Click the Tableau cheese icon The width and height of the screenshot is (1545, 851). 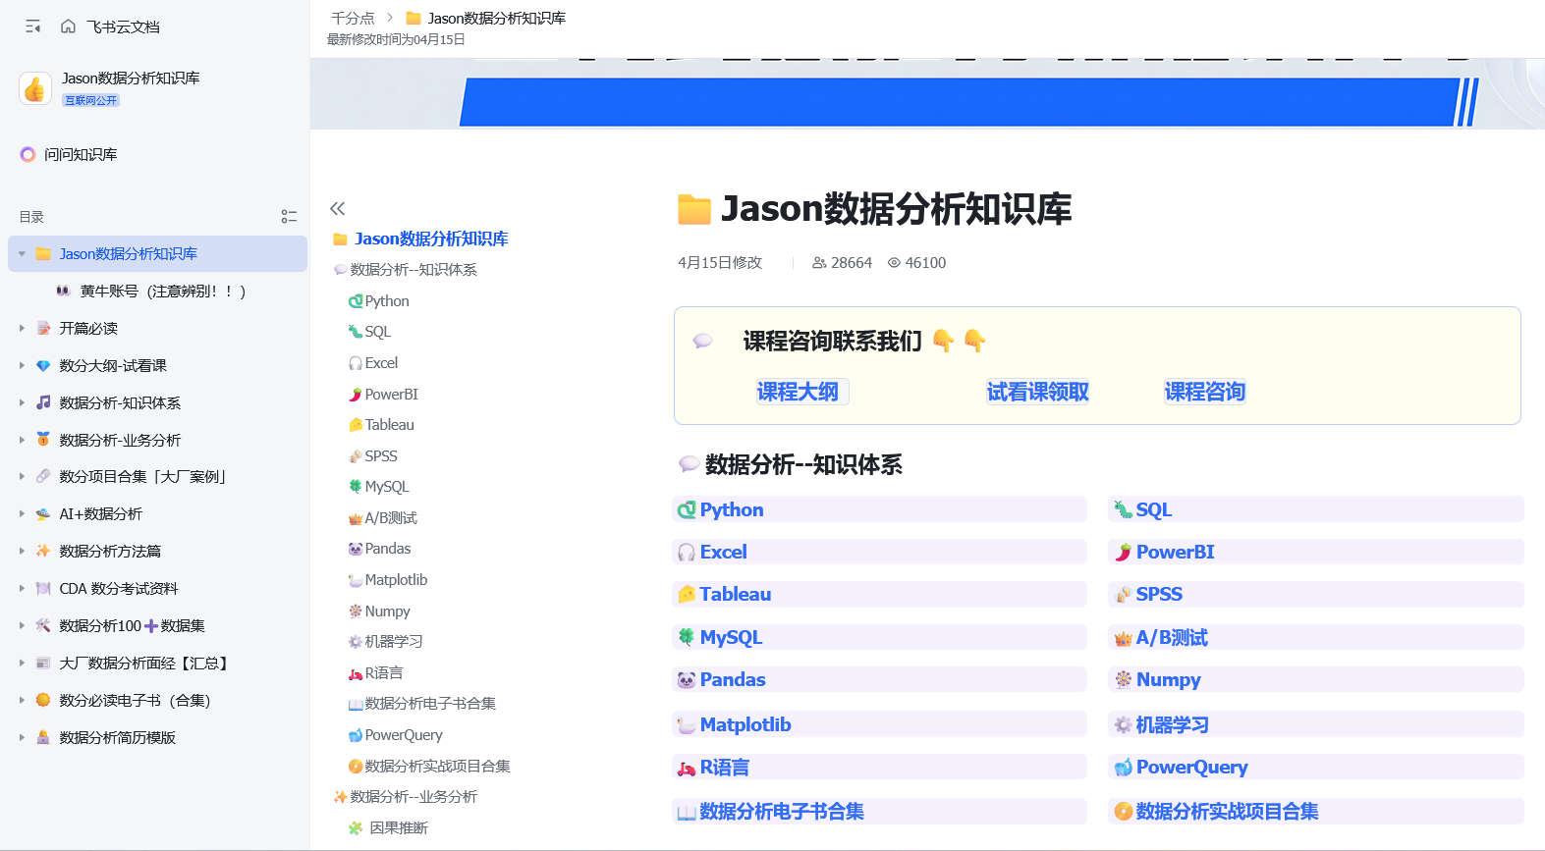click(x=686, y=595)
